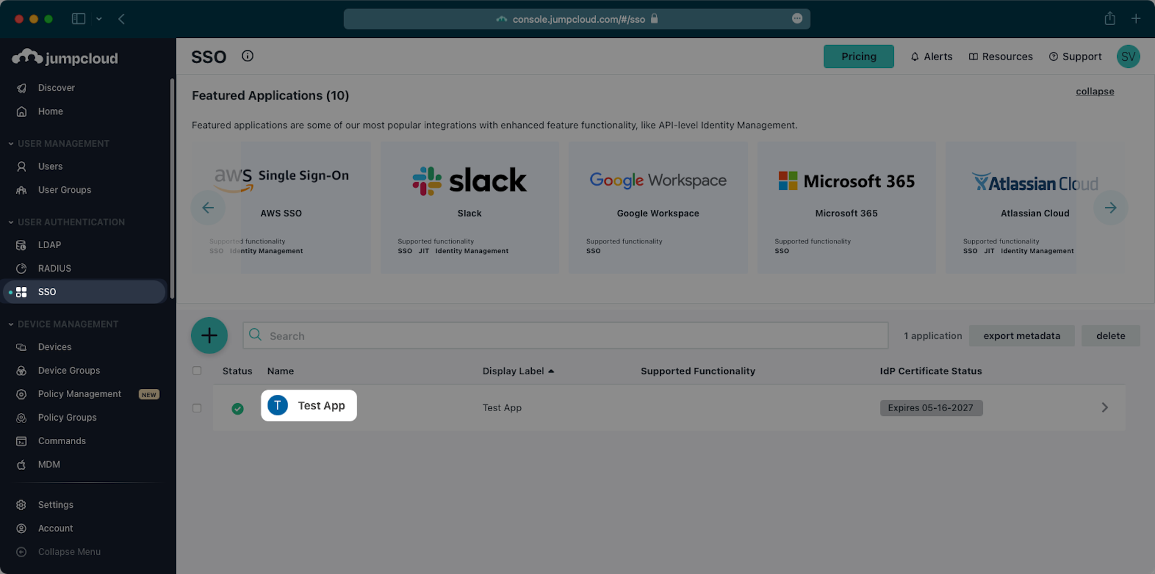Collapse the Device Management section
Image resolution: width=1155 pixels, height=574 pixels.
(x=11, y=324)
